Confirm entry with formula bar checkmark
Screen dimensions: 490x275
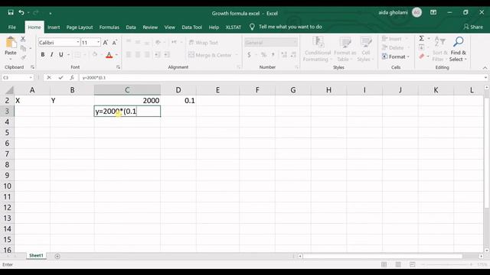pos(60,78)
